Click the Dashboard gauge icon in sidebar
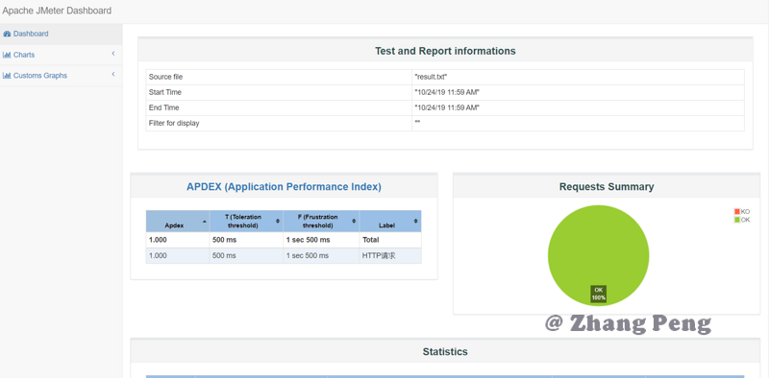Viewport: 769px width, 378px height. tap(7, 35)
